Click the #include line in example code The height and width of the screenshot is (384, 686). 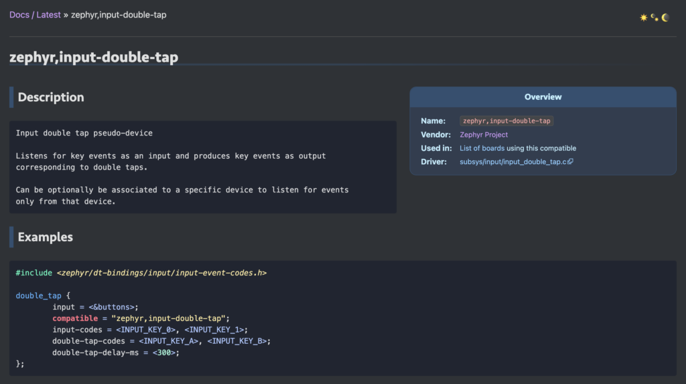(141, 273)
